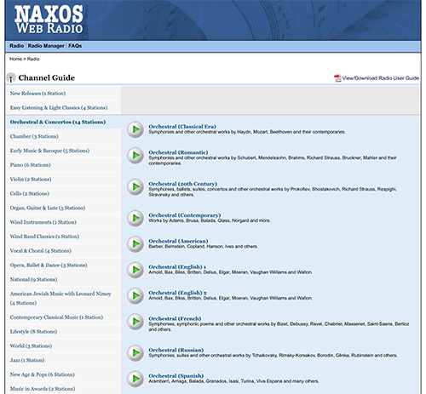Select Jazz (1 Station) category

tap(27, 360)
